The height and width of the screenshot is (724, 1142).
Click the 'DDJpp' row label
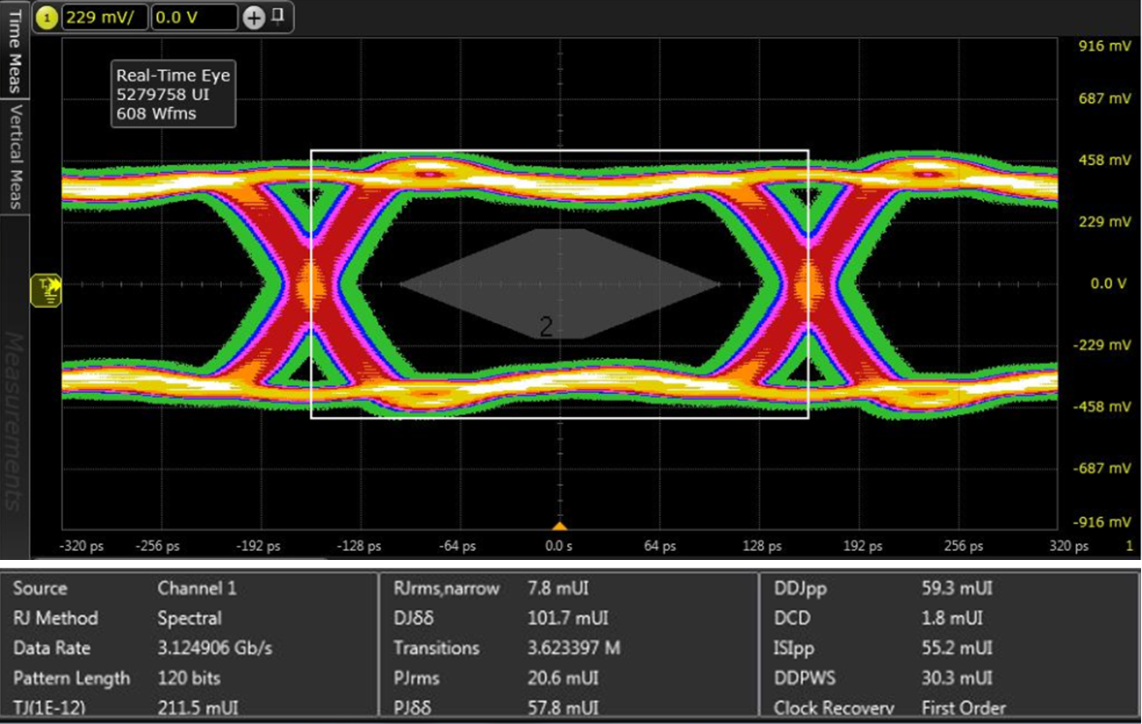800,588
